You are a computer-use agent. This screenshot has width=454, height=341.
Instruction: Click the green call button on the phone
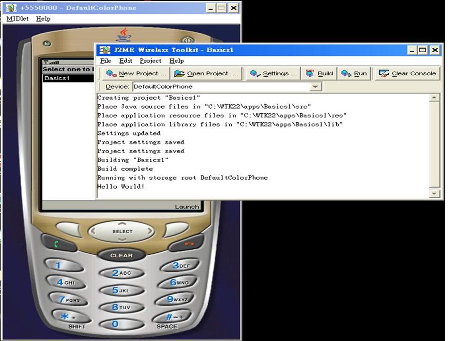59,243
